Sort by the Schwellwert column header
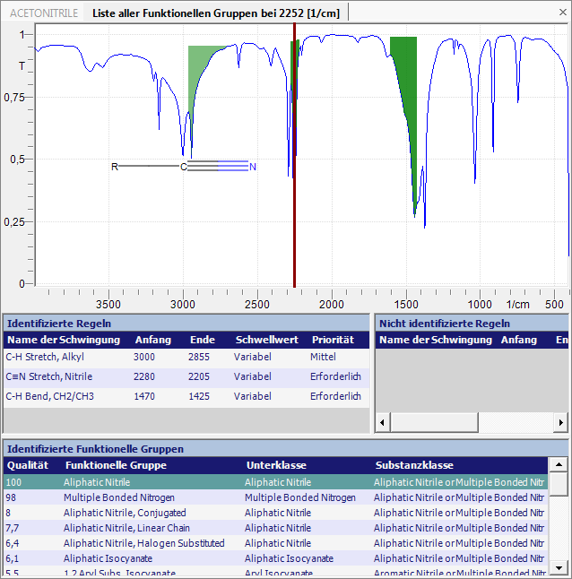The height and width of the screenshot is (579, 572). pos(266,340)
